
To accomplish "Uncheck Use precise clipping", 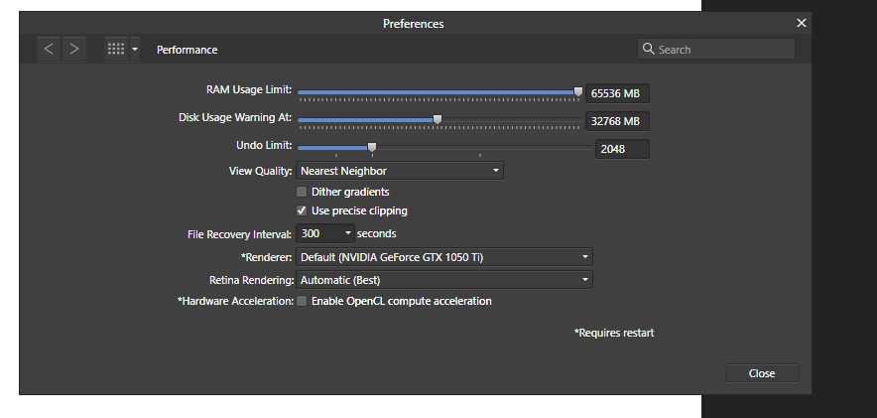I will 302,210.
